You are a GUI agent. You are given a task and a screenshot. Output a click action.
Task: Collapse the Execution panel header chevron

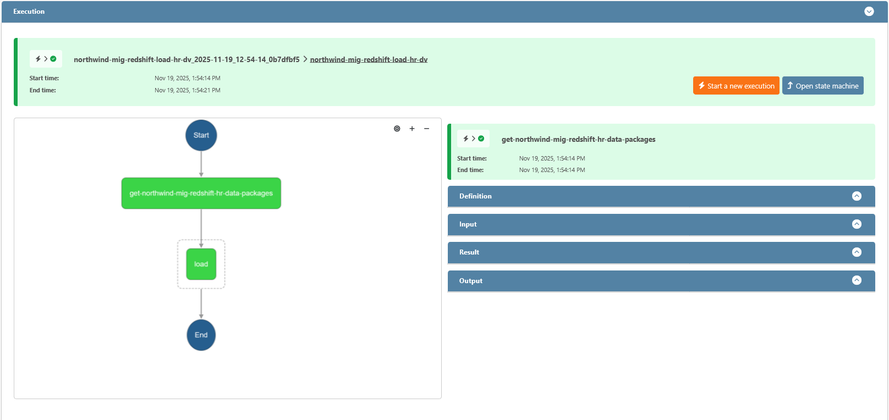[x=869, y=12]
